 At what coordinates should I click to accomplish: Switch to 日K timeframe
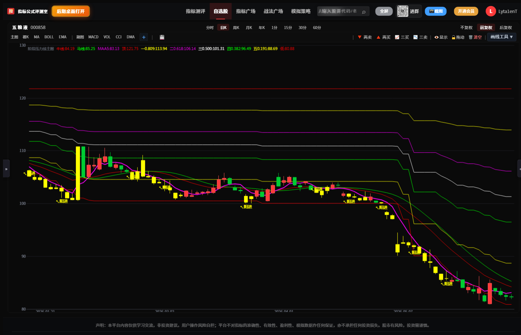(x=223, y=28)
